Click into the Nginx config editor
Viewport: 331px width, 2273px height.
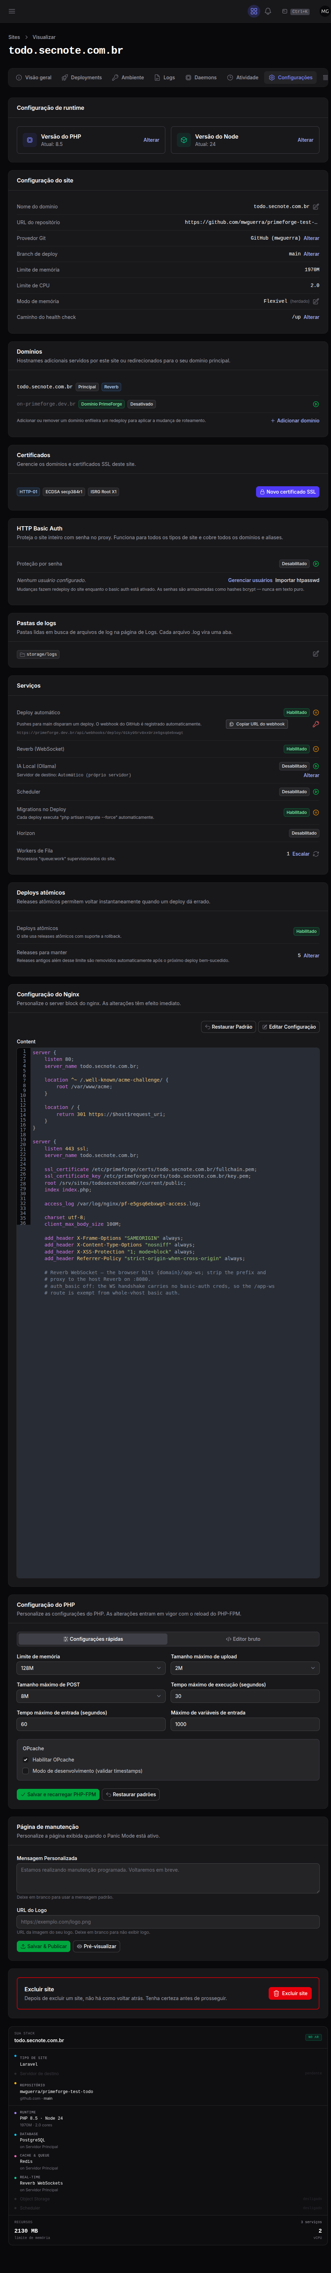[168, 1313]
